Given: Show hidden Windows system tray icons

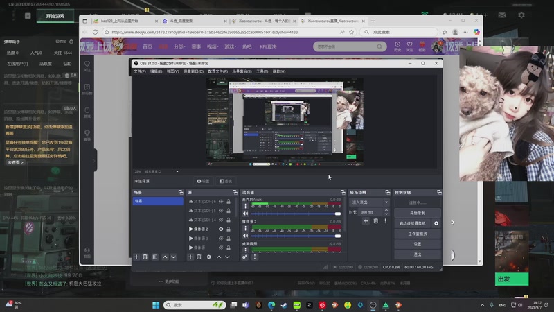Looking at the screenshot, I should [x=482, y=305].
